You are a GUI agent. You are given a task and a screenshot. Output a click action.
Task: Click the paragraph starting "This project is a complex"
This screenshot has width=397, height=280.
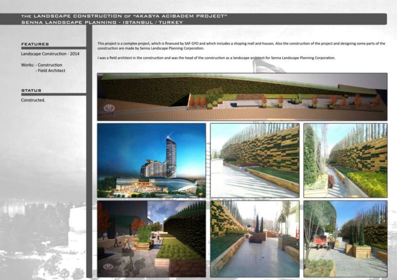241,46
